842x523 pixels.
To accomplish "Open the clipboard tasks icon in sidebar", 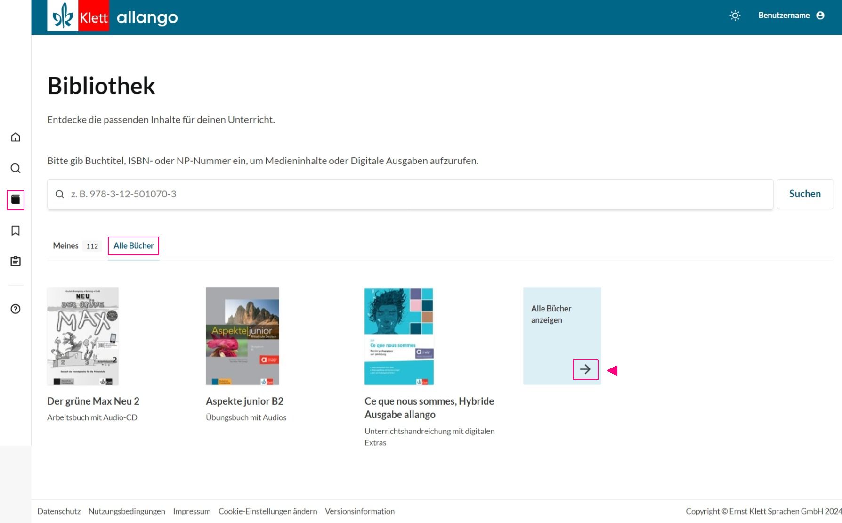I will (x=16, y=261).
